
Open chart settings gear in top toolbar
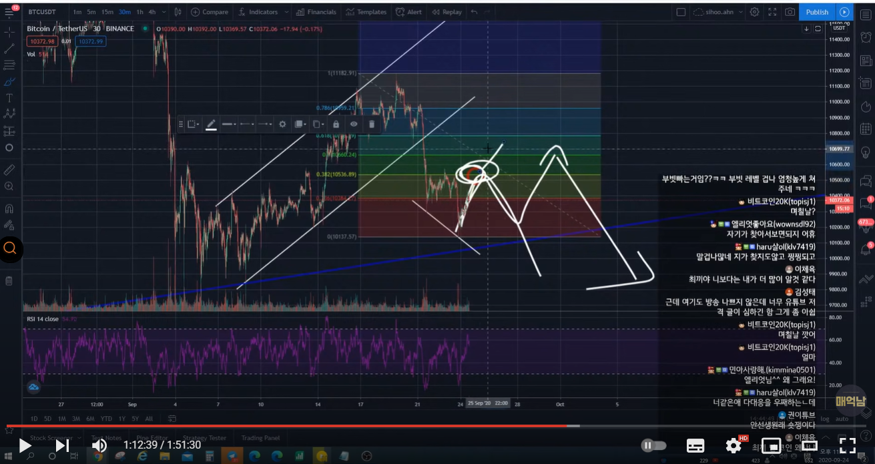click(x=754, y=12)
